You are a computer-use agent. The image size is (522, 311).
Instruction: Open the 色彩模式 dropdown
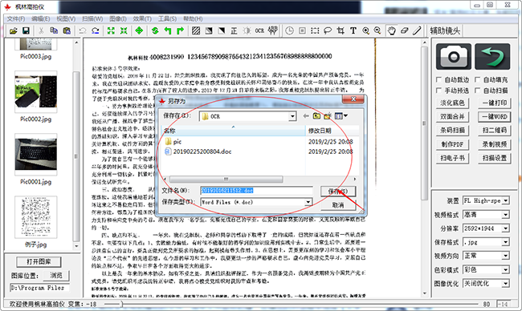coord(506,270)
